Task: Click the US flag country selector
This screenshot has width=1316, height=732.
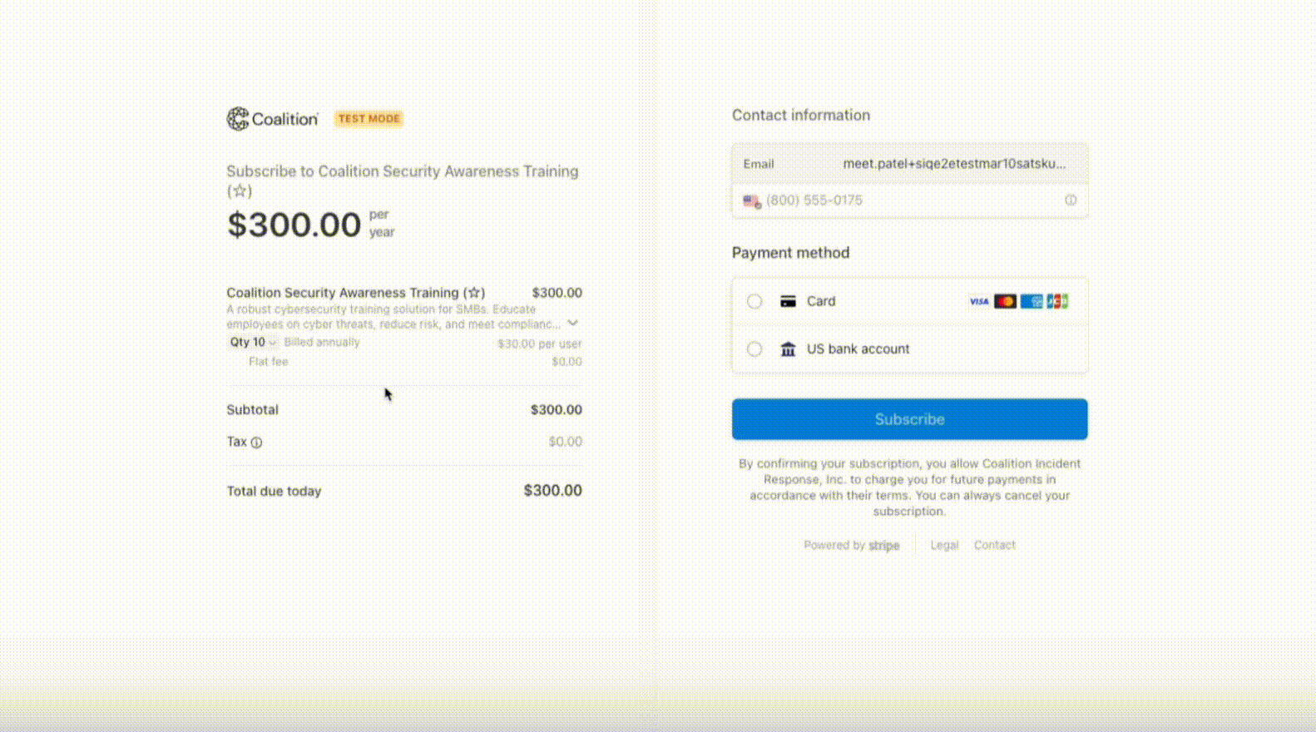Action: click(x=751, y=201)
